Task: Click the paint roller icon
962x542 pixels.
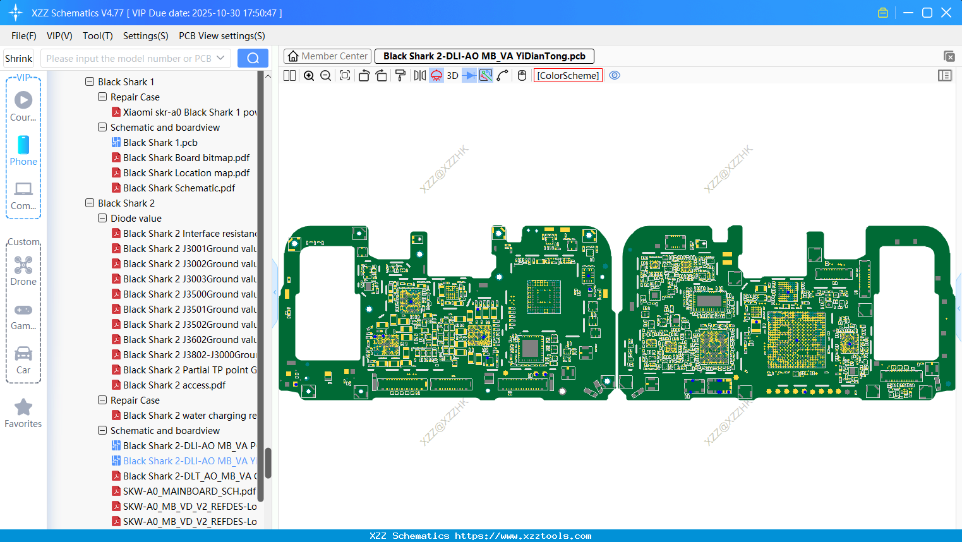Action: tap(400, 76)
